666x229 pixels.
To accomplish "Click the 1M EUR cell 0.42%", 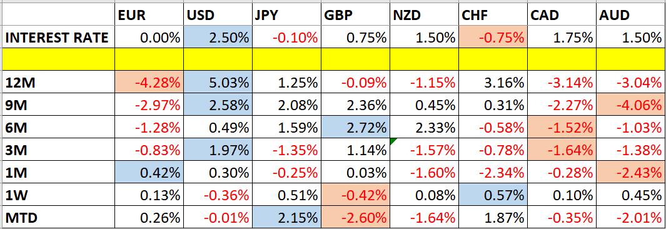I will tap(149, 173).
